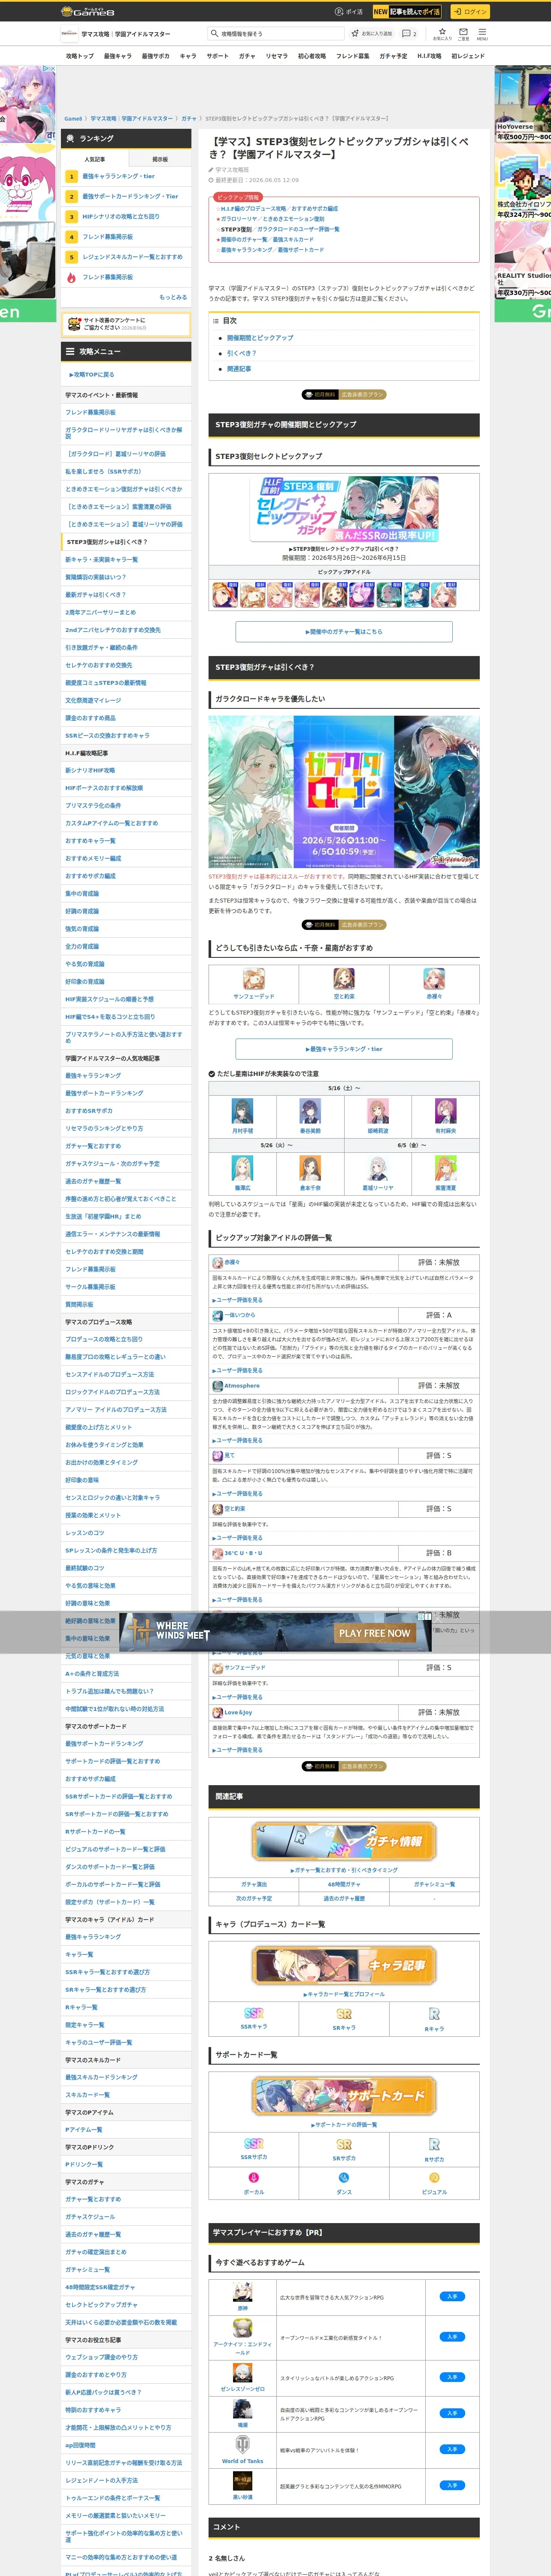Screen dimensions: 551x2576
Task: Click 入手 button for World of Tanks
Action: point(452,2449)
